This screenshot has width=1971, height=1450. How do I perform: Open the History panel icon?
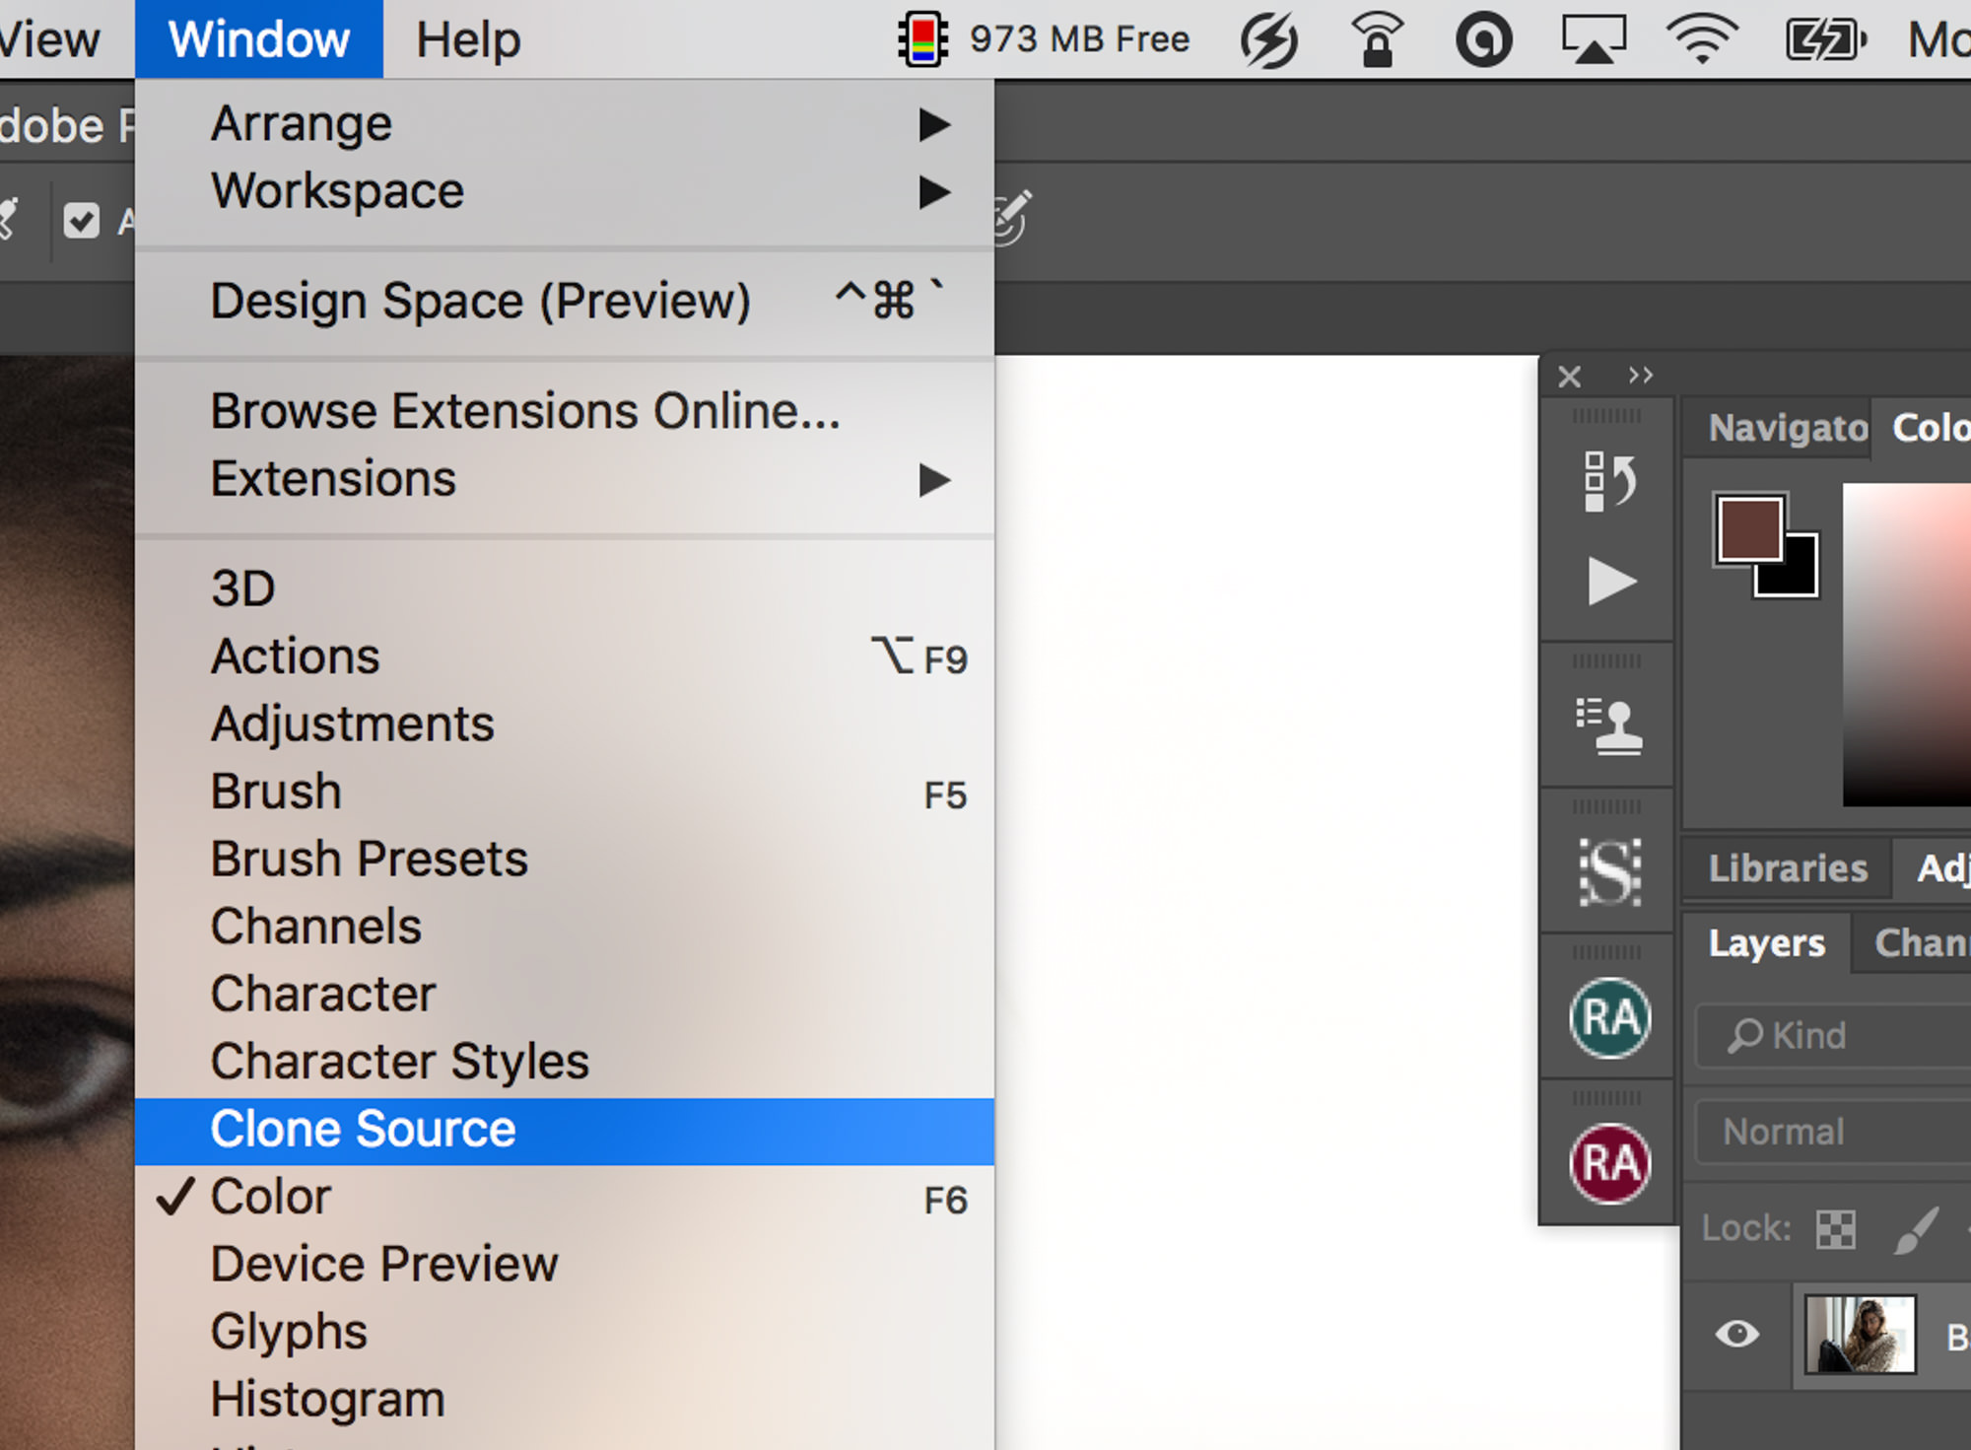[1609, 482]
